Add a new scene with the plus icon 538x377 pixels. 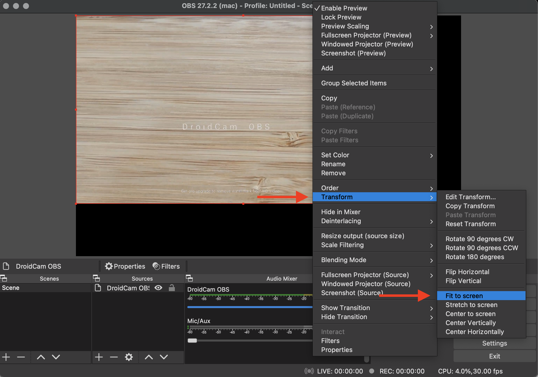coord(6,357)
